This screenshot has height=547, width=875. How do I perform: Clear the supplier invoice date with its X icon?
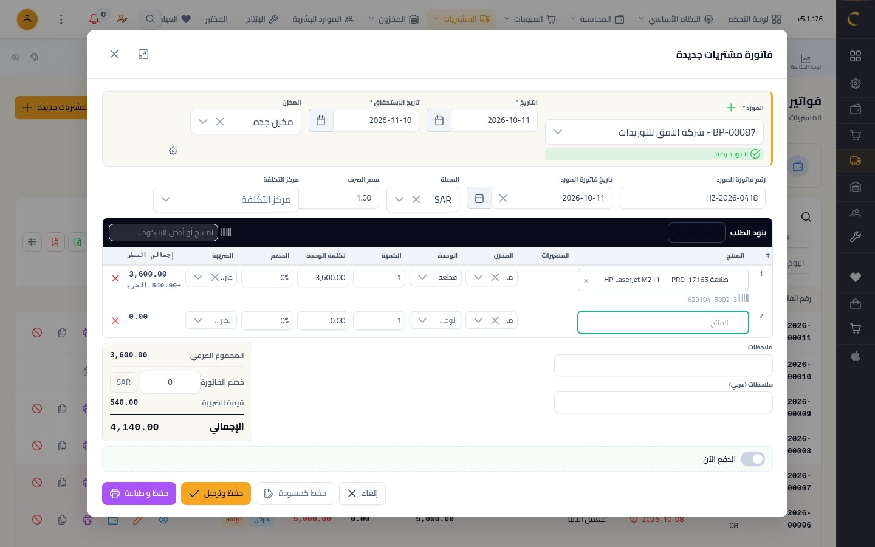coord(503,198)
